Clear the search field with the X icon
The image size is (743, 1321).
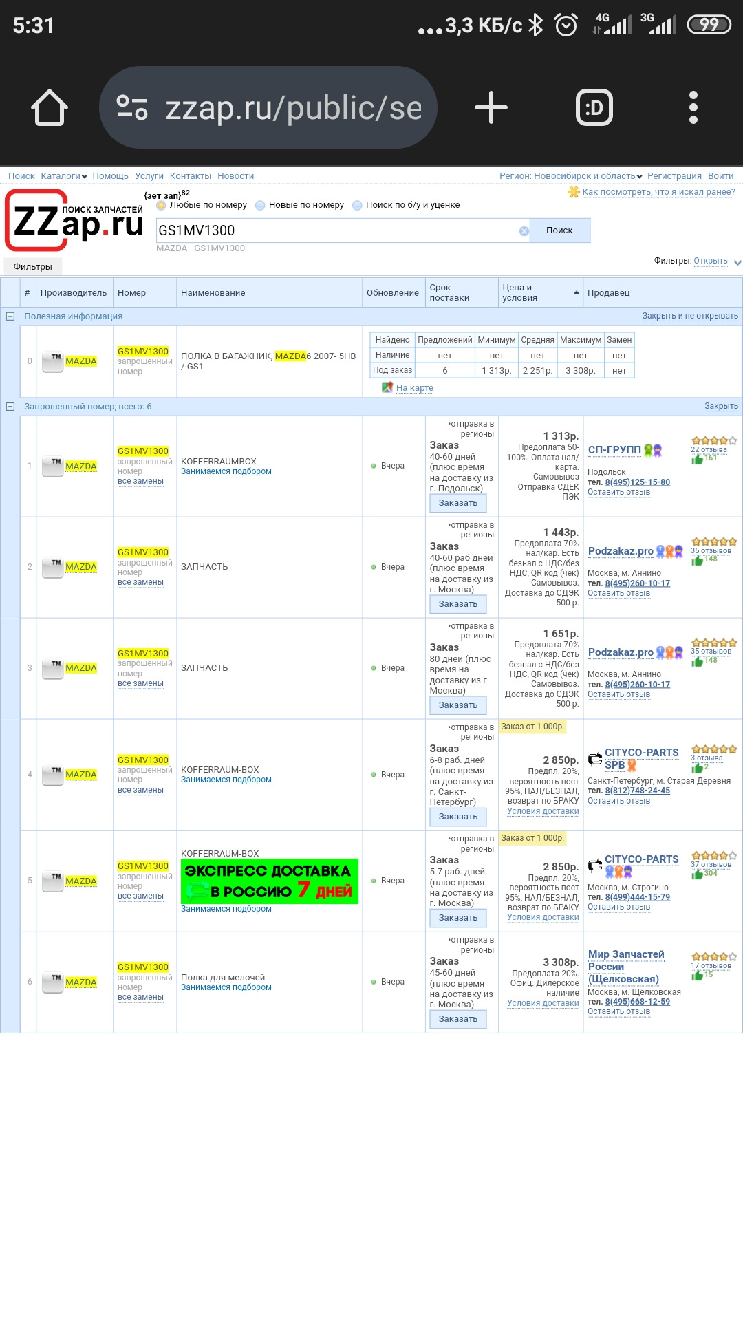pos(524,231)
